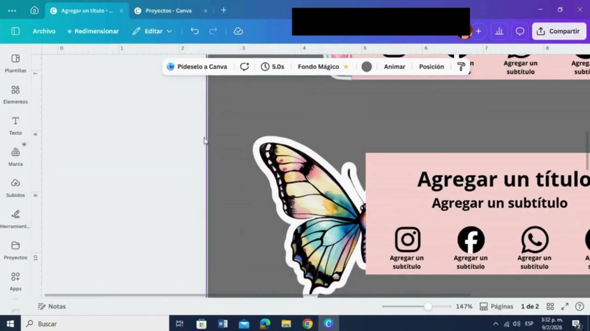Screen dimensions: 590x331
Task: Click the 1 de 2 page indicator
Action: click(x=530, y=306)
